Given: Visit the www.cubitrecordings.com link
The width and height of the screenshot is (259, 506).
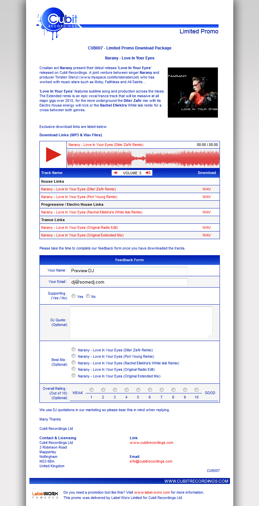Looking at the screenshot, I should pos(151,443).
